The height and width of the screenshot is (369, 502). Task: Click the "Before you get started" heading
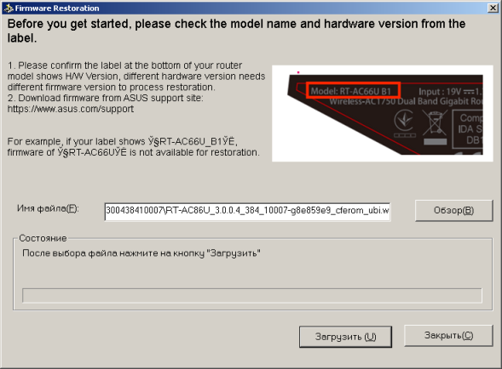coord(236,31)
